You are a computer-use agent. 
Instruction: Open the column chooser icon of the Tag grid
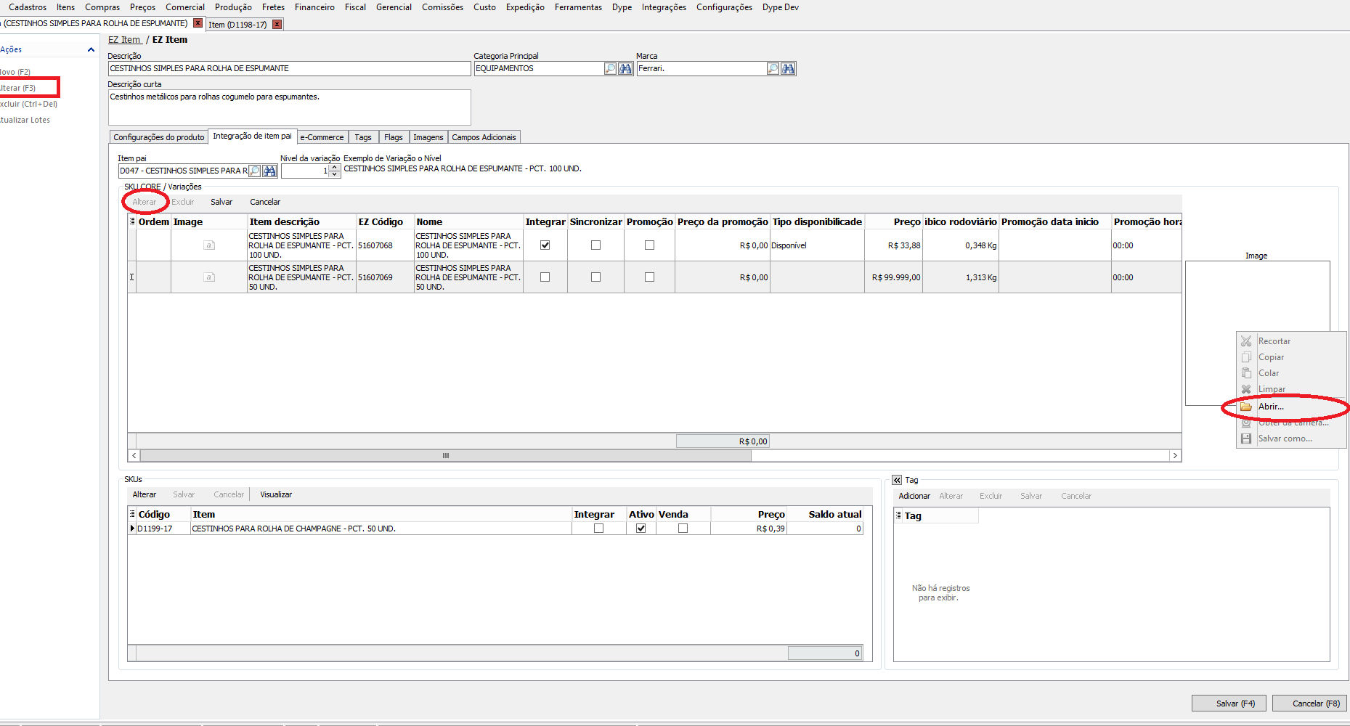point(898,515)
